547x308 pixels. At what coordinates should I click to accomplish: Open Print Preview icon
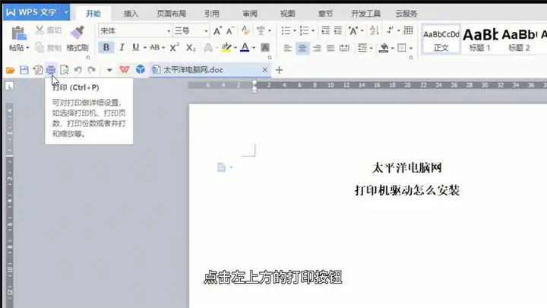[x=64, y=70]
